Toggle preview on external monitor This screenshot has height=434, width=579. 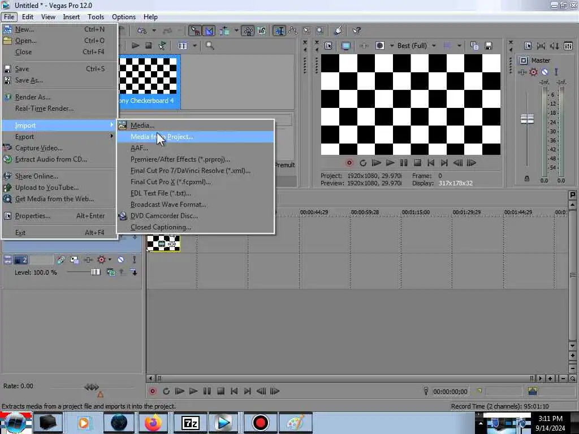(346, 46)
